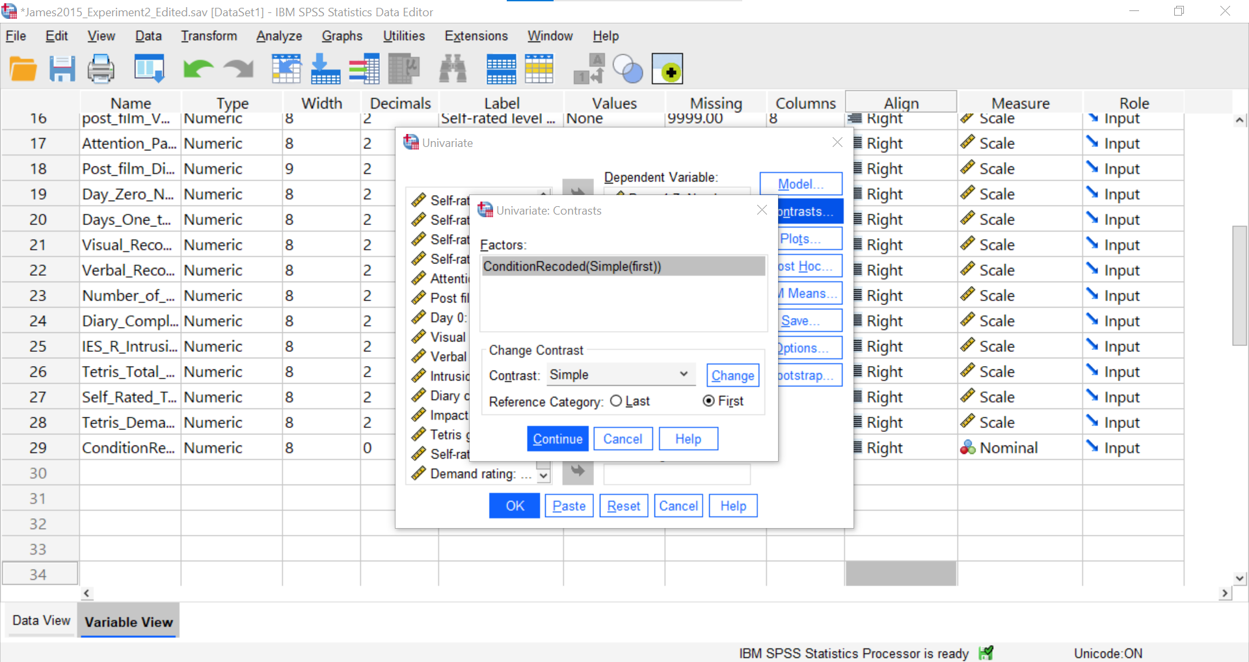This screenshot has height=662, width=1249.
Task: Click Help in Contrasts dialog
Action: point(688,439)
